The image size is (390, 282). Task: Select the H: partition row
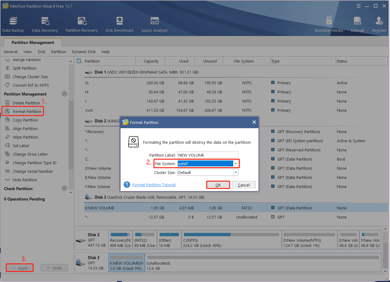pyautogui.click(x=236, y=92)
